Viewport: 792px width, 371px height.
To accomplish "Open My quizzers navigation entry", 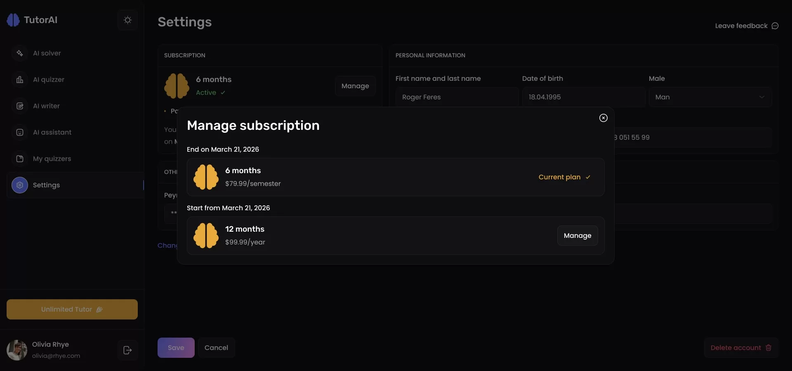I will 51,159.
